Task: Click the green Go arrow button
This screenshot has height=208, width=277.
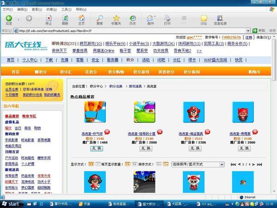Action: point(254,31)
